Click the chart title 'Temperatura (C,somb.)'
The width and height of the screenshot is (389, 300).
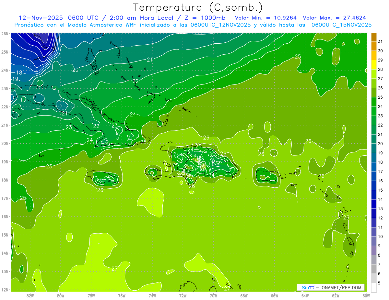click(198, 7)
